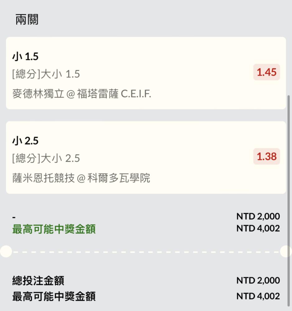Select the 兩關 parlay heading
The width and height of the screenshot is (292, 311).
tap(27, 20)
